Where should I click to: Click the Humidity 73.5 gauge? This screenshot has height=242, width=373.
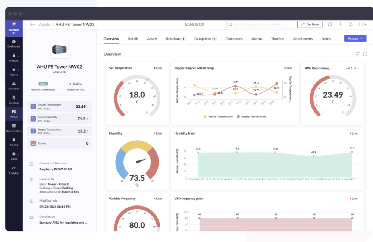click(x=137, y=163)
